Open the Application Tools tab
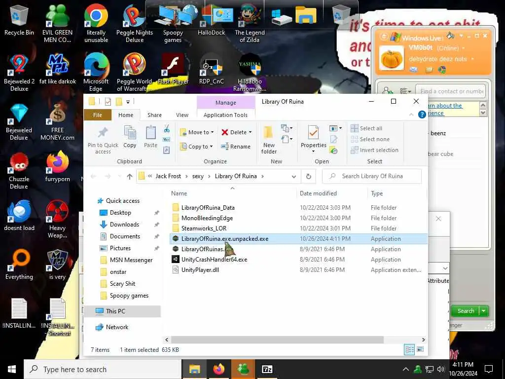Screen dimensions: 505x379 click(225, 115)
